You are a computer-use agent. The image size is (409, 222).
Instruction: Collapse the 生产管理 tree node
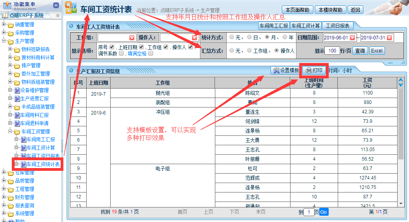pos(4,41)
